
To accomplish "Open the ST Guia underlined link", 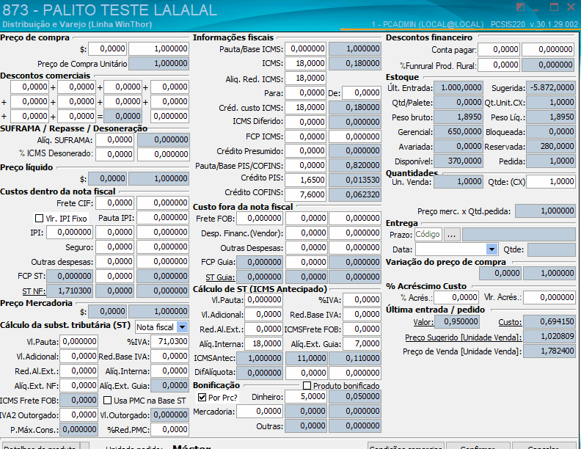I will [x=220, y=277].
